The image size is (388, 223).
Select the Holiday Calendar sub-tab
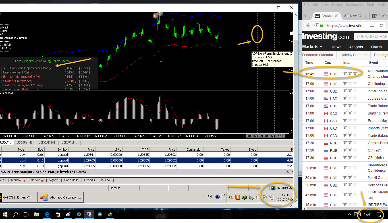point(354,55)
